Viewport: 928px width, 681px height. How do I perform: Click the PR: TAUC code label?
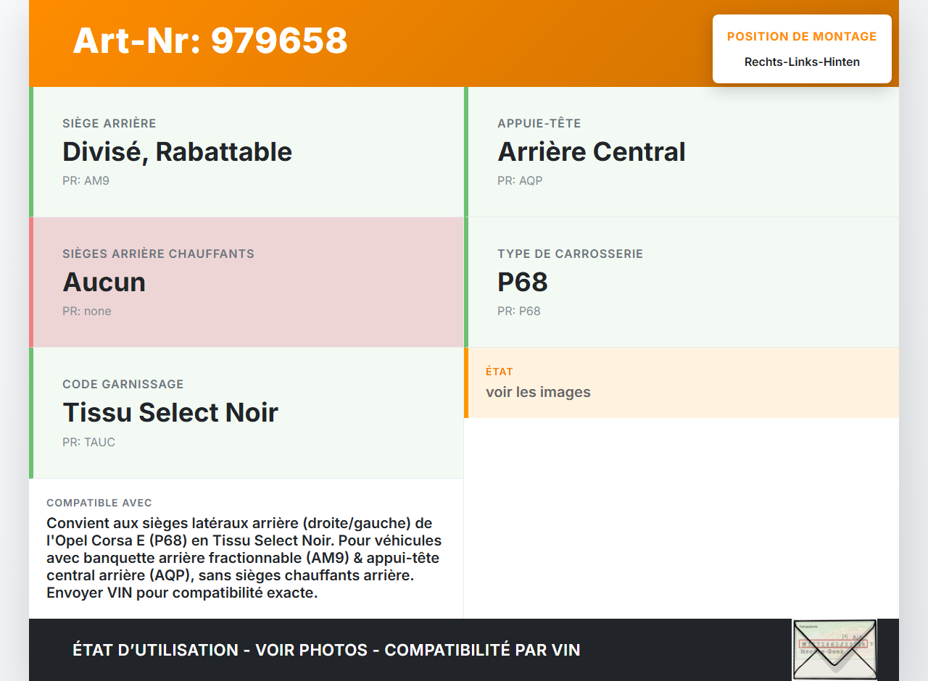pos(88,442)
